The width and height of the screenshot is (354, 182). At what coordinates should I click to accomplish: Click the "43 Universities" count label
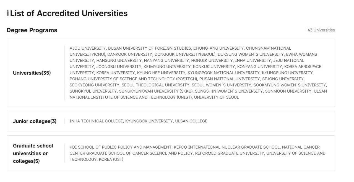point(321,30)
